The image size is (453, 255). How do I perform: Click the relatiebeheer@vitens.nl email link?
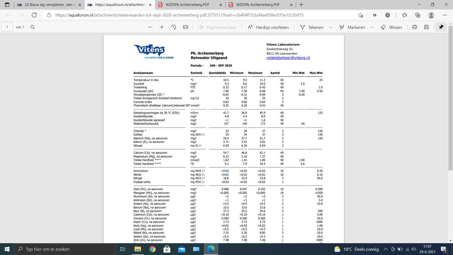(x=288, y=58)
